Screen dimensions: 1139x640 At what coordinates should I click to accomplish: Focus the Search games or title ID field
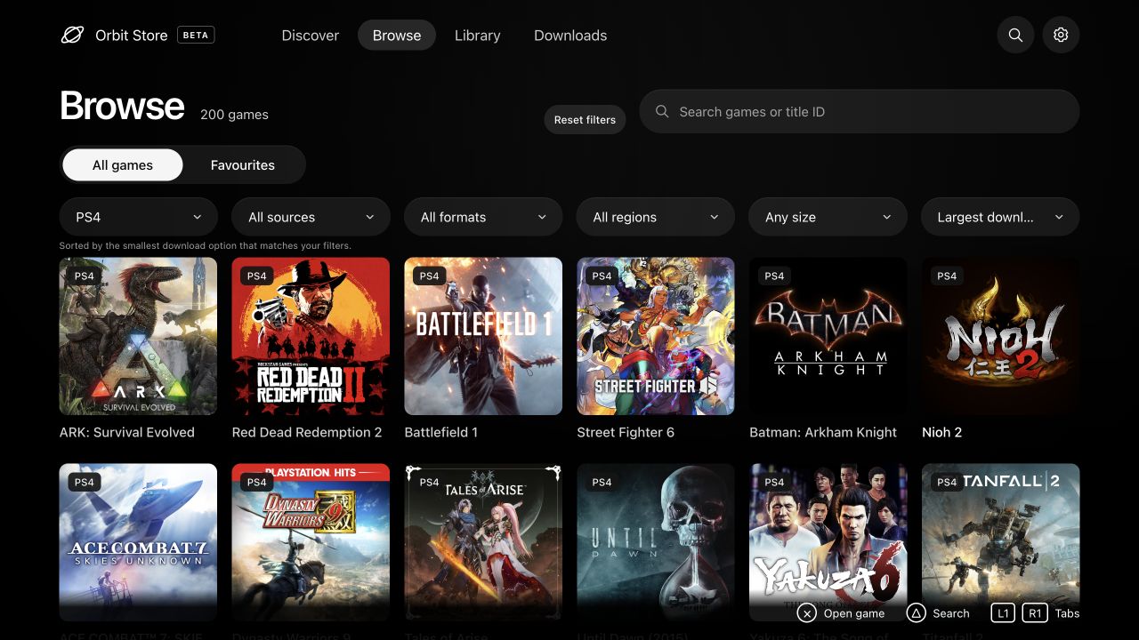point(860,112)
